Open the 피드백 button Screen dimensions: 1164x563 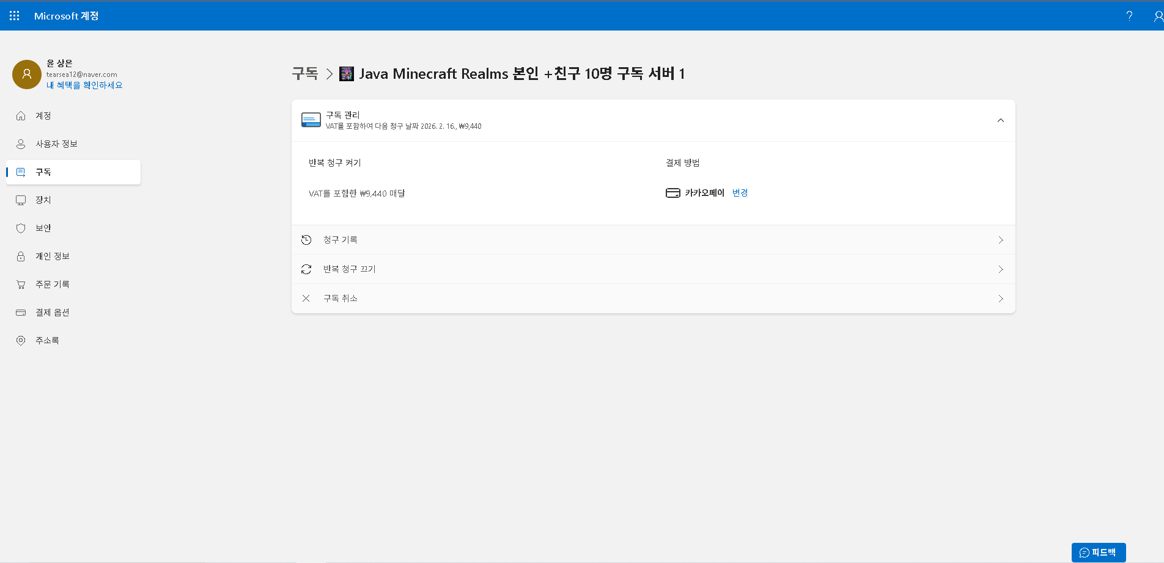tap(1099, 553)
